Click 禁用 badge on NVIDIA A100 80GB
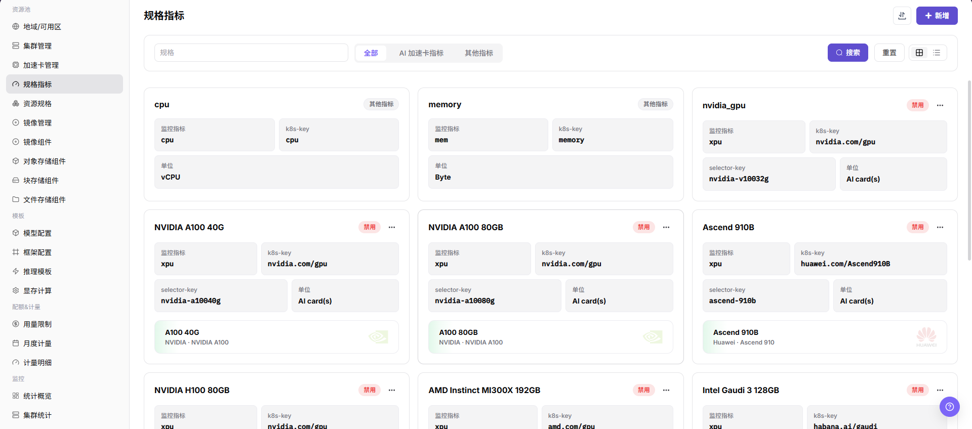Screen dimensions: 972x429 coord(643,227)
